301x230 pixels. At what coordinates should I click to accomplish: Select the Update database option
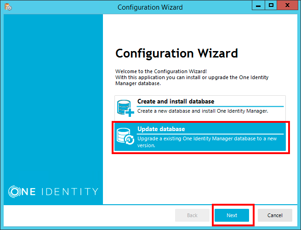(x=200, y=137)
